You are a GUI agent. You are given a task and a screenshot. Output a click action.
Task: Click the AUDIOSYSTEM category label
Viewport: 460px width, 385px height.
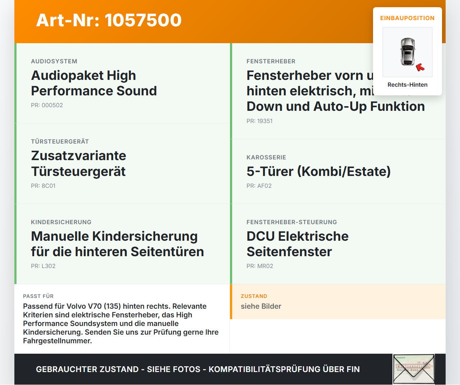tap(54, 61)
